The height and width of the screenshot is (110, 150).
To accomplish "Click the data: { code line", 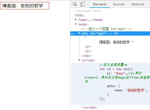I will coord(113,86).
